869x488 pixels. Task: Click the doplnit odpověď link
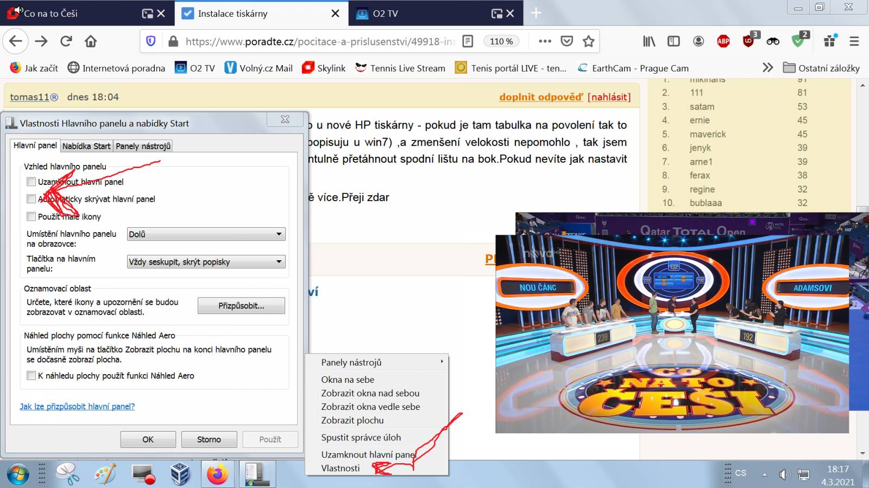point(541,97)
